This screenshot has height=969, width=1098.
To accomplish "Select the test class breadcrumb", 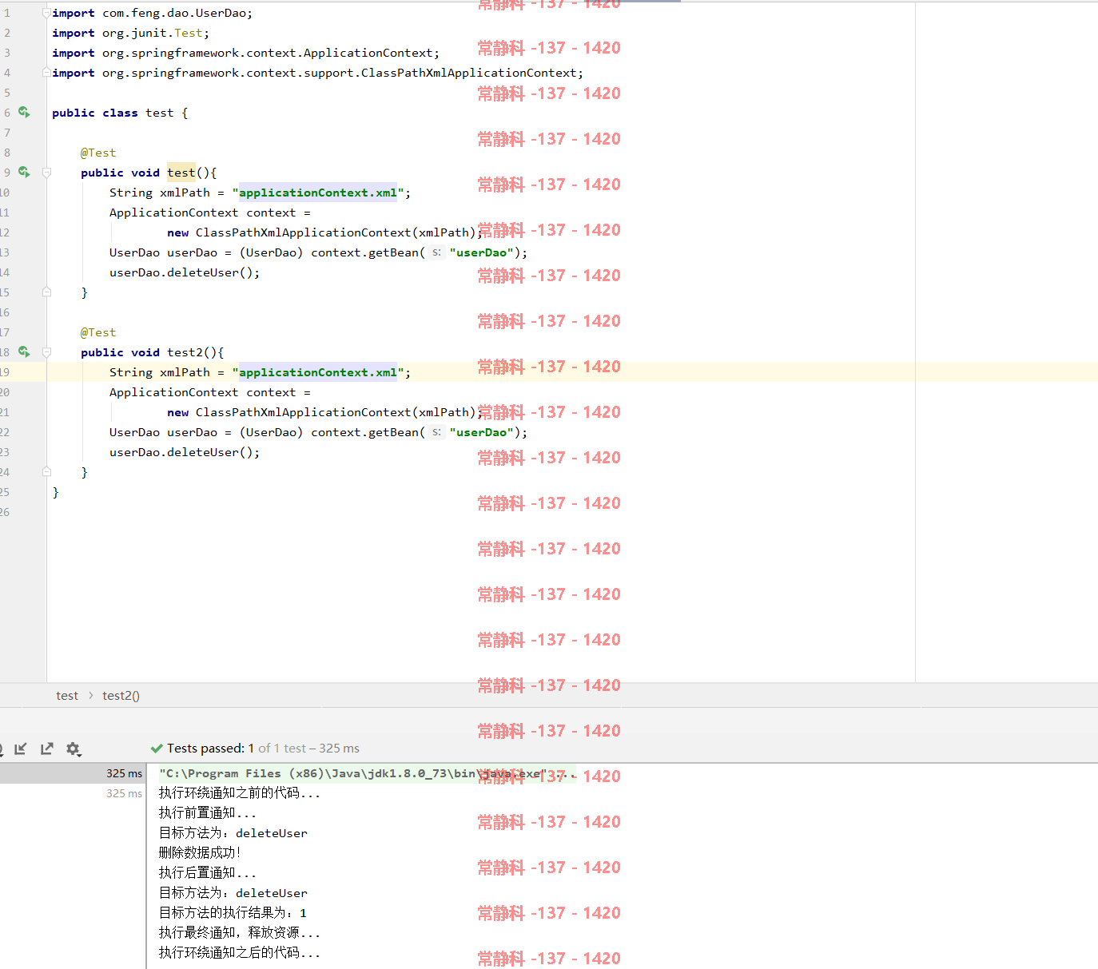I will (x=67, y=696).
